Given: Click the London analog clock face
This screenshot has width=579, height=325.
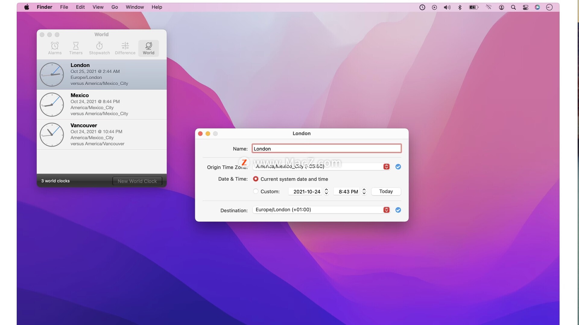Looking at the screenshot, I should [52, 74].
